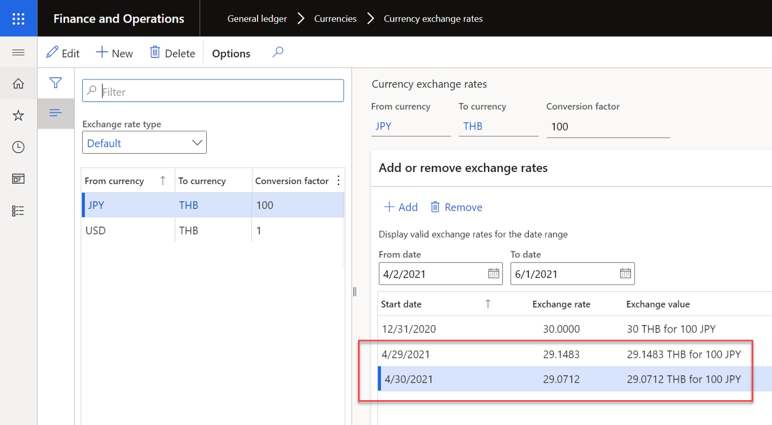Open the Options tab
This screenshot has width=772, height=425.
tap(231, 53)
